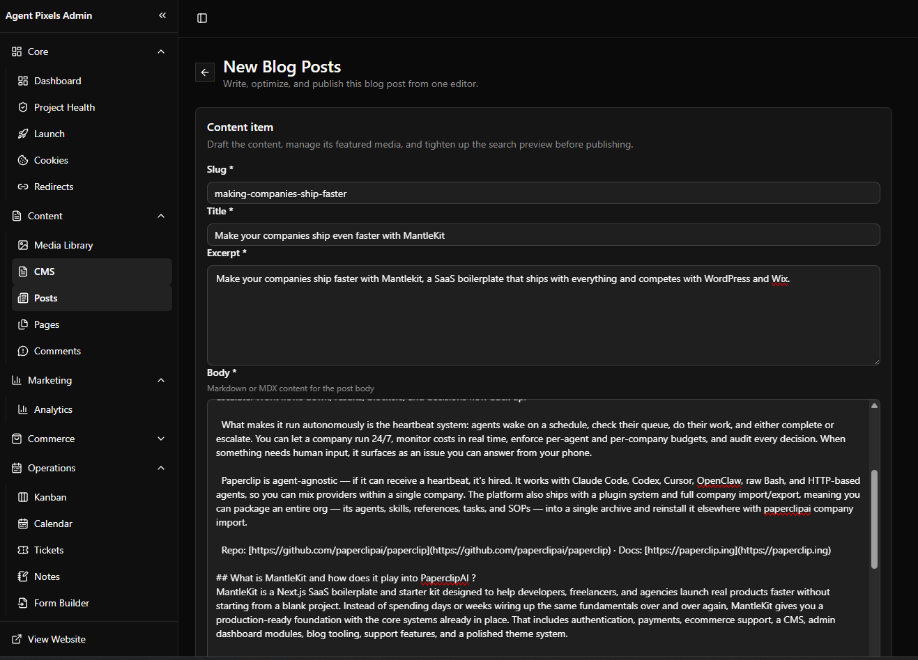Open the Redirects page
918x660 pixels.
[x=92, y=187]
